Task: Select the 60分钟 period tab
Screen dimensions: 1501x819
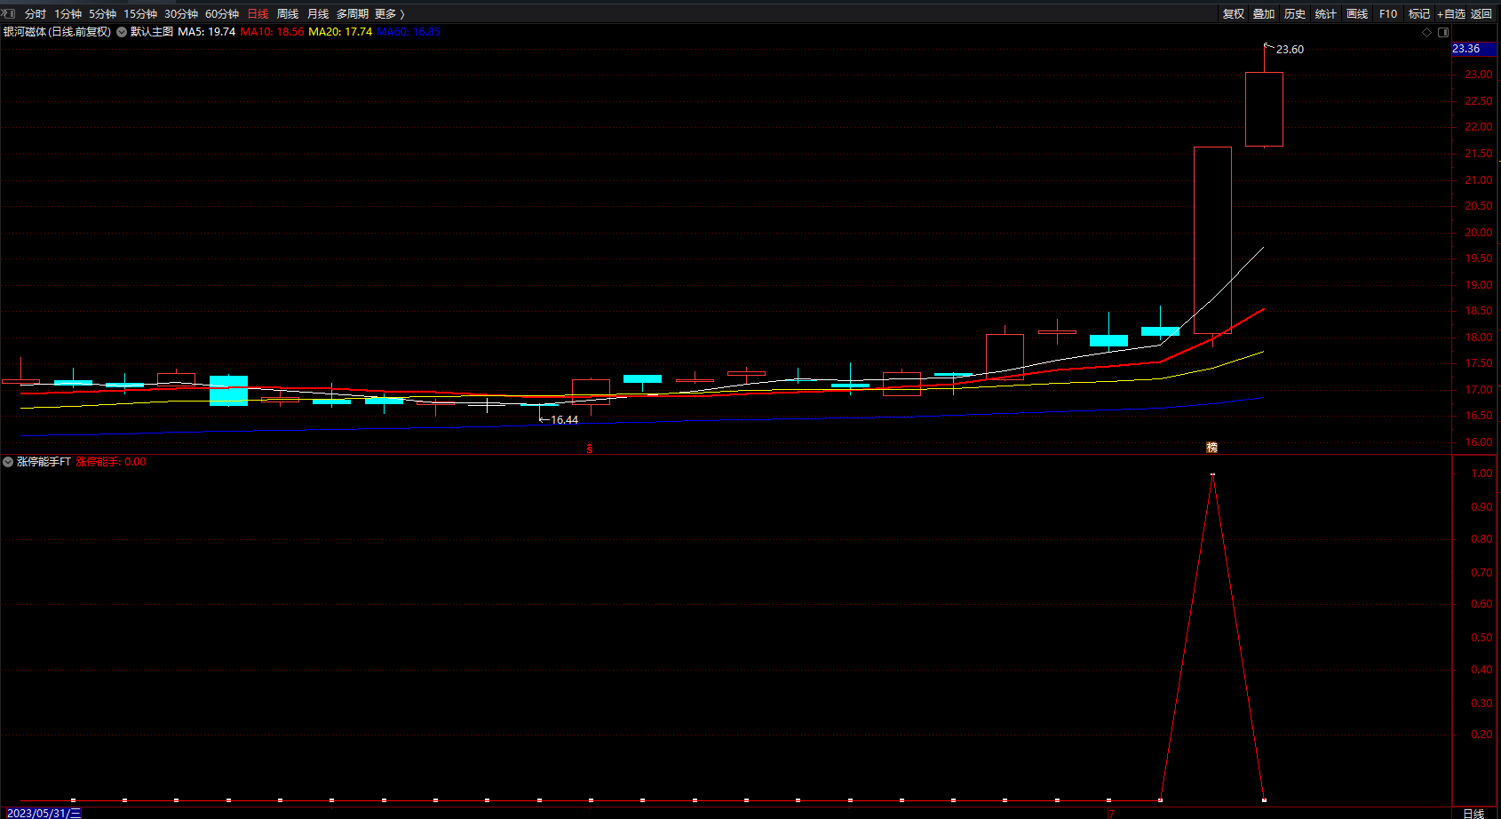Action: [222, 14]
